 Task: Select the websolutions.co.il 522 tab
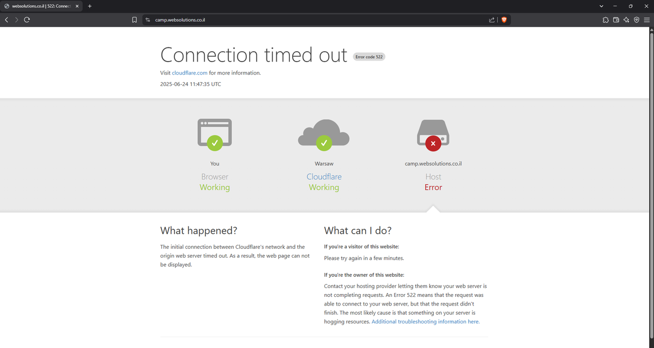coord(42,6)
